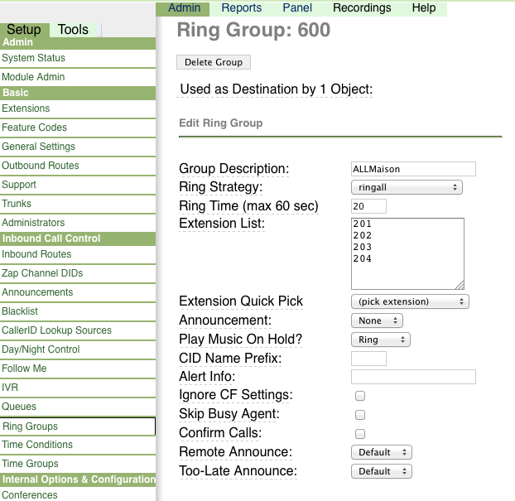Tick the Skip Busy Agent checkbox
The width and height of the screenshot is (515, 501).
coord(360,415)
